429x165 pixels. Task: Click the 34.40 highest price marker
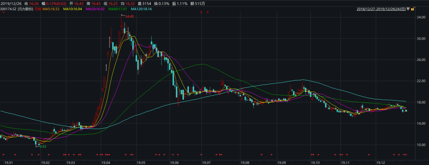(129, 16)
